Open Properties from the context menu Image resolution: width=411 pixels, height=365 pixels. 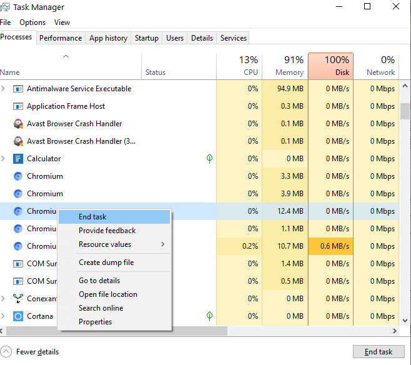point(114,322)
